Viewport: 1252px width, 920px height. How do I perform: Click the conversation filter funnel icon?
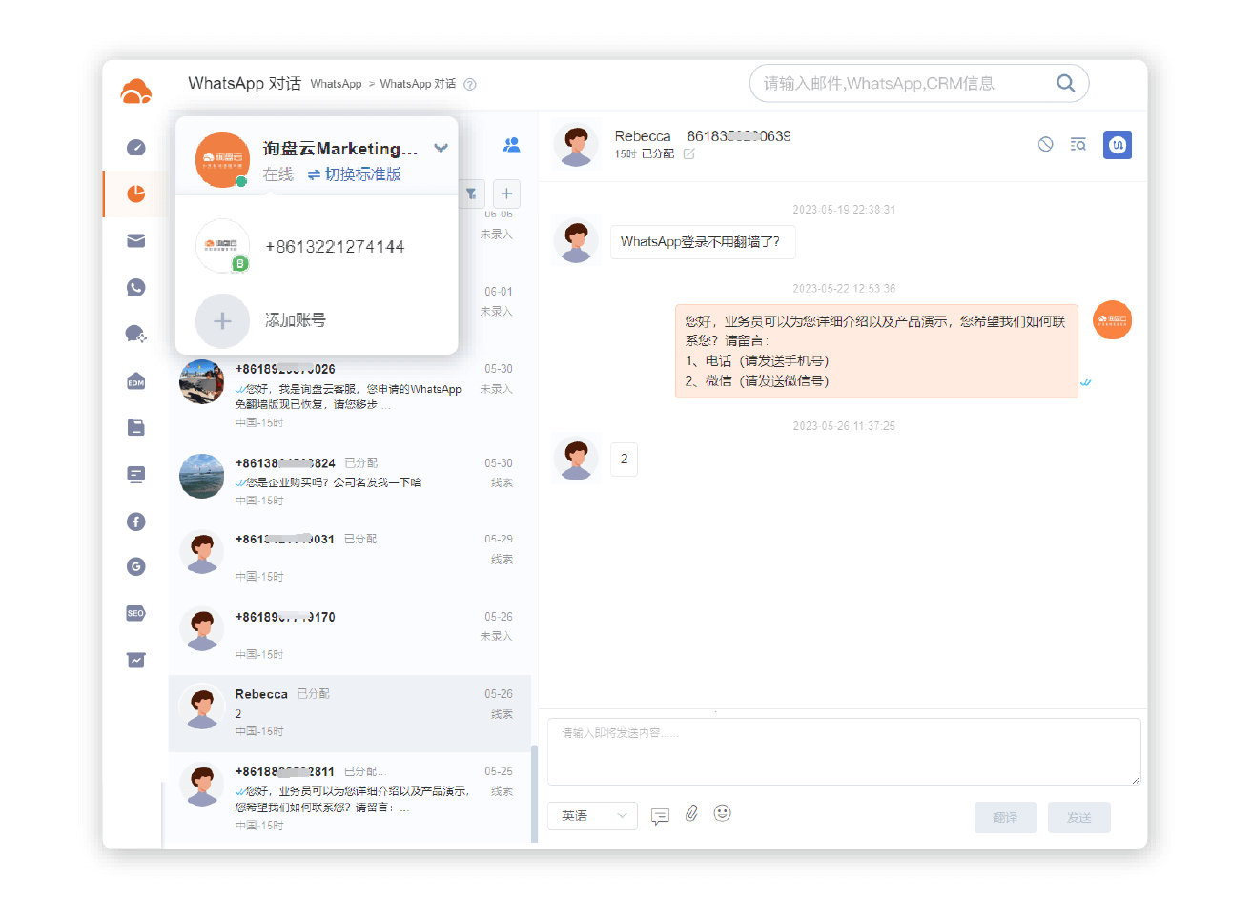click(x=471, y=194)
